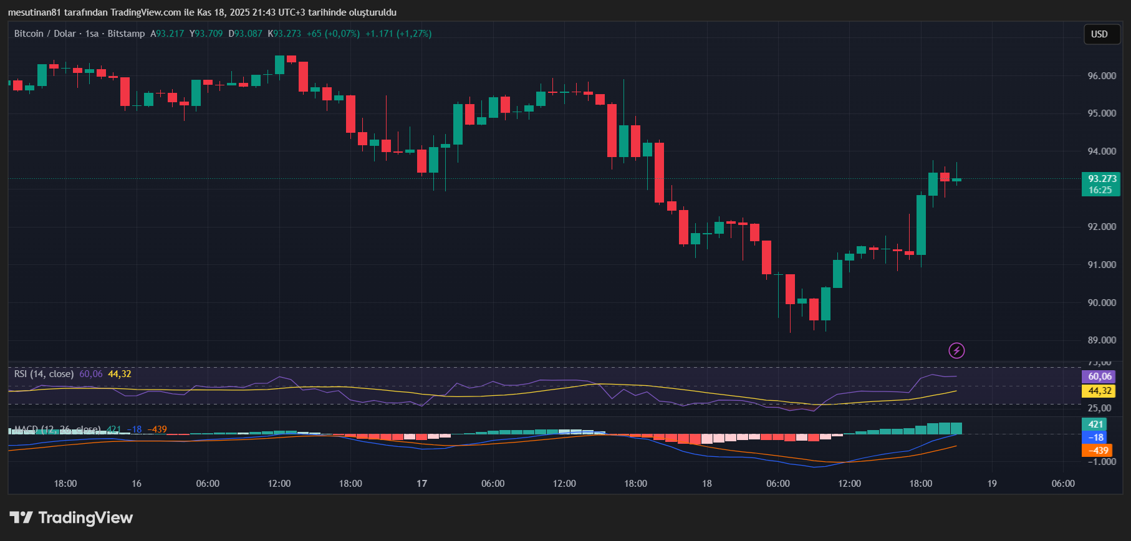Viewport: 1131px width, 541px height.
Task: Click date marker 16 on time axis
Action: coord(137,484)
